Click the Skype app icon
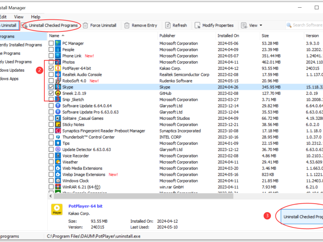Screen dimensions: 323x242 point(58,87)
